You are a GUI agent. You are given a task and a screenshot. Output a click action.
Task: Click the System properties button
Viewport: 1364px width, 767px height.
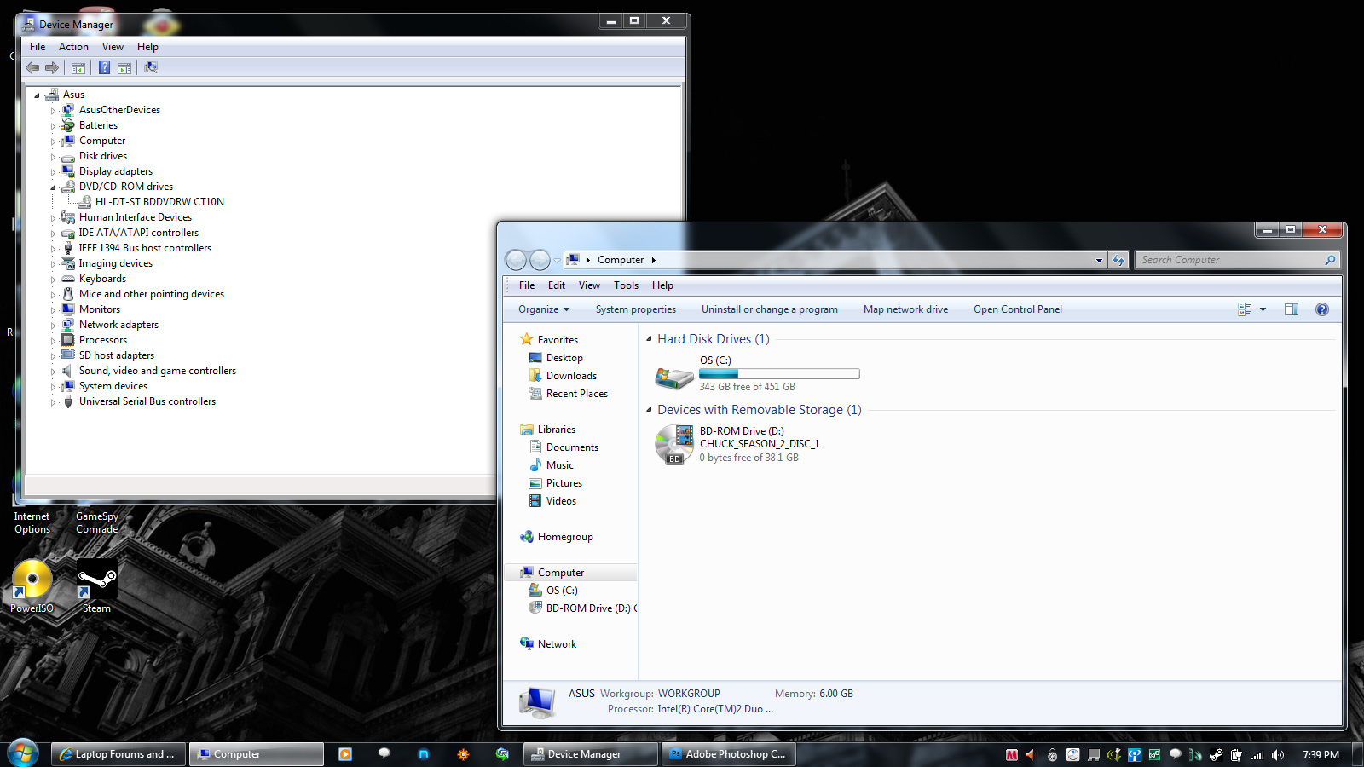tap(635, 309)
